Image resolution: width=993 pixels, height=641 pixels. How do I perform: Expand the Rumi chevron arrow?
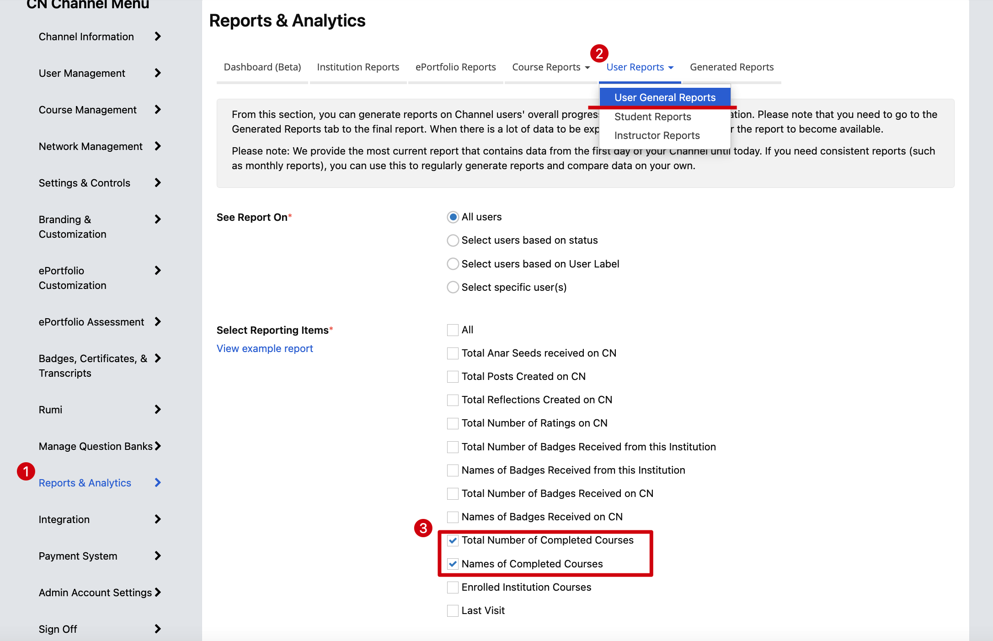pyautogui.click(x=158, y=410)
